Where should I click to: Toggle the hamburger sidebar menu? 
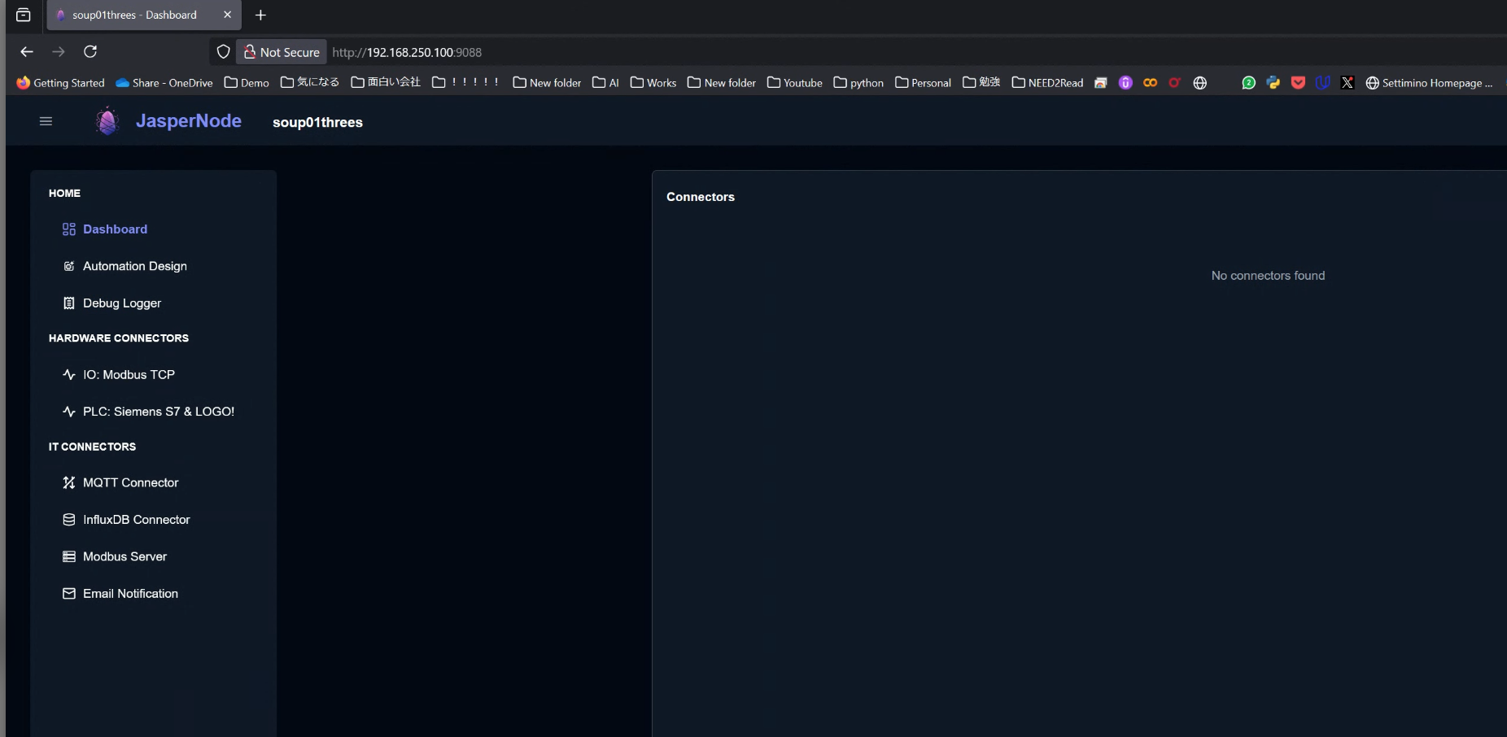click(46, 121)
